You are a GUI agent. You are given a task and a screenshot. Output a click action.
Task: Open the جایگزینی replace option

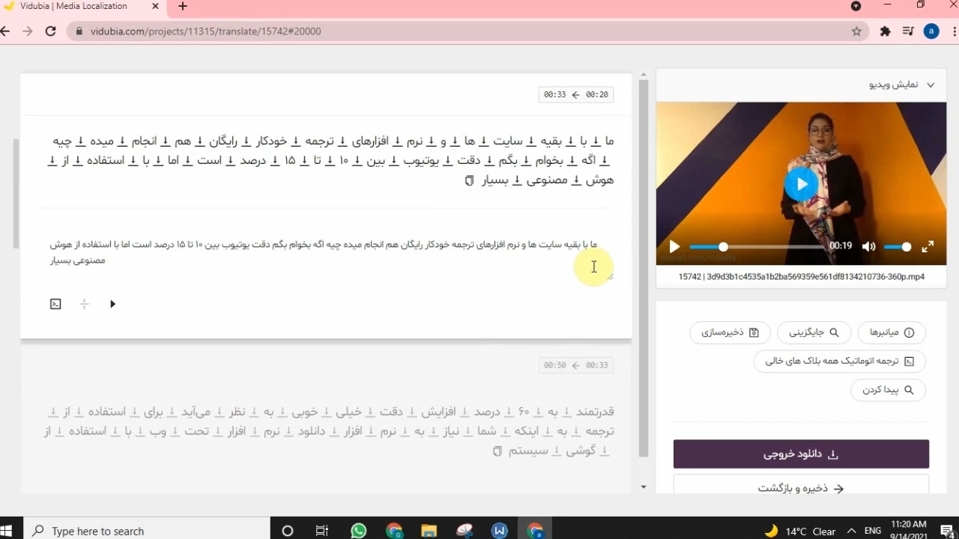814,332
